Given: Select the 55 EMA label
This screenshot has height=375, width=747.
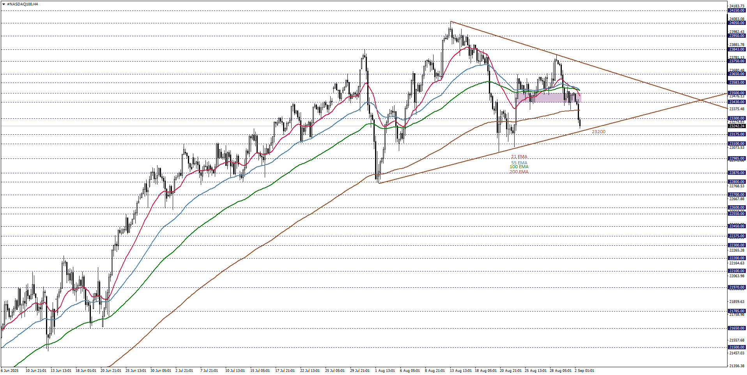Looking at the screenshot, I should (519, 163).
